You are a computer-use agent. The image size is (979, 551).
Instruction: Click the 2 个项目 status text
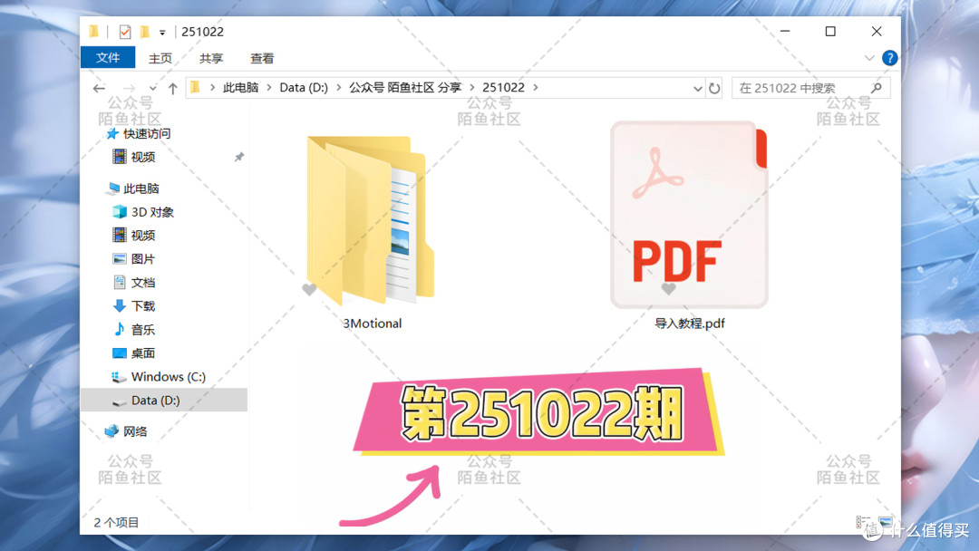116,522
